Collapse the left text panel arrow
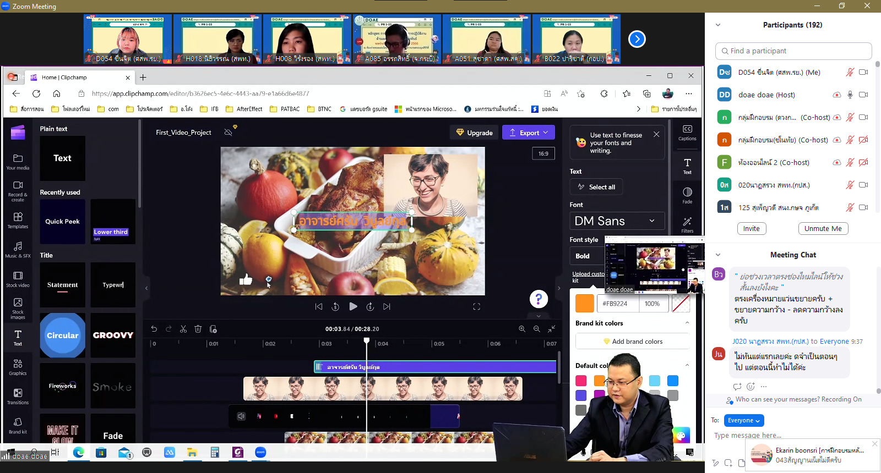This screenshot has width=881, height=473. [146, 288]
